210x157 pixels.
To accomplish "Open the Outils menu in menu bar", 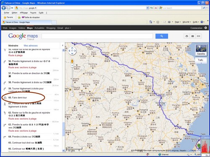I will pyautogui.click(x=41, y=13).
